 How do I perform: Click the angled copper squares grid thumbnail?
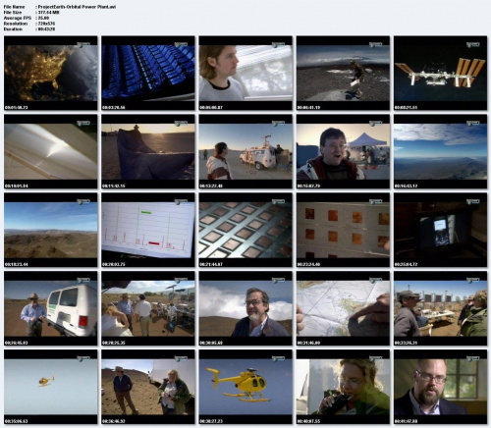[x=245, y=230]
